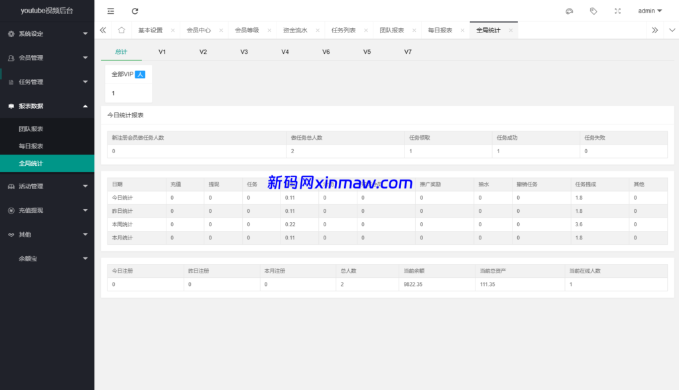Expand 余额宝 sidebar menu
The image size is (679, 390).
point(47,259)
